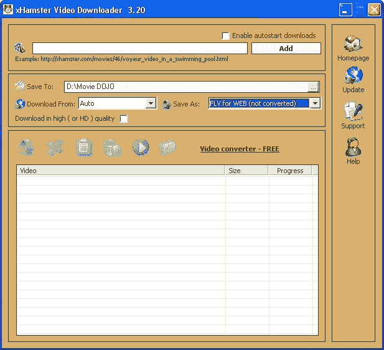This screenshot has height=350, width=384.
Task: Open the Video converter - FREE link
Action: [x=240, y=149]
